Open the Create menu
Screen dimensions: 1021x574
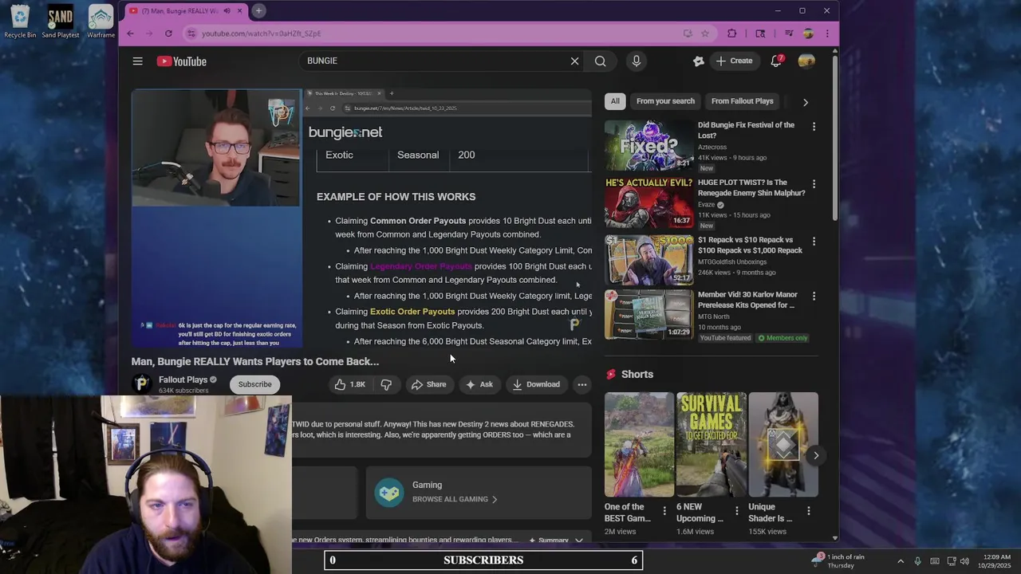[x=734, y=61]
